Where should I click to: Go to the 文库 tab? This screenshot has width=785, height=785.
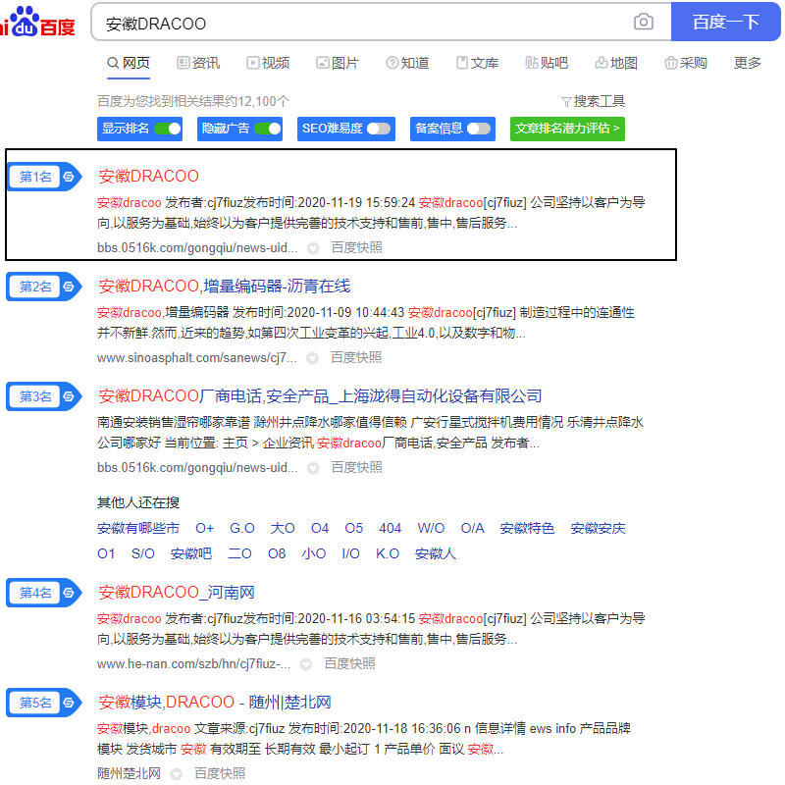point(477,63)
